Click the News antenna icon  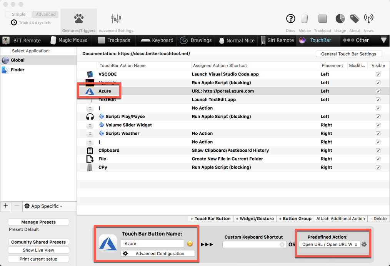368,19
